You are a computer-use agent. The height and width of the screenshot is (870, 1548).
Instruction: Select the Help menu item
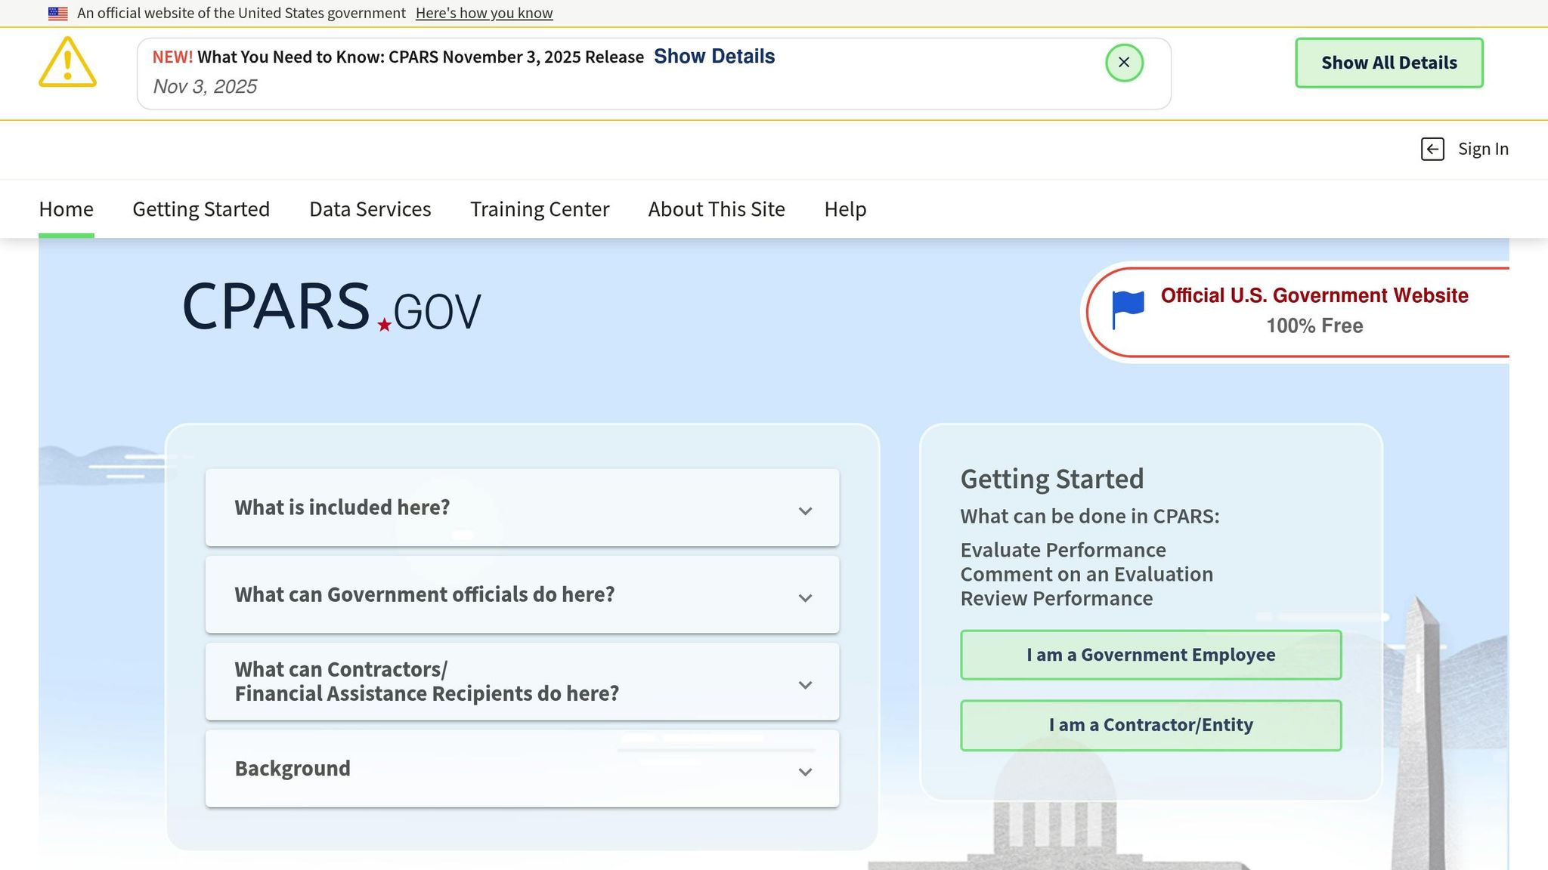845,209
